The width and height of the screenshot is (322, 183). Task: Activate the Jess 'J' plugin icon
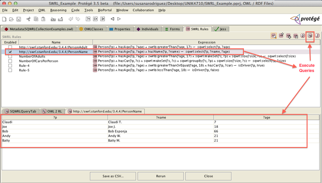tap(317, 36)
